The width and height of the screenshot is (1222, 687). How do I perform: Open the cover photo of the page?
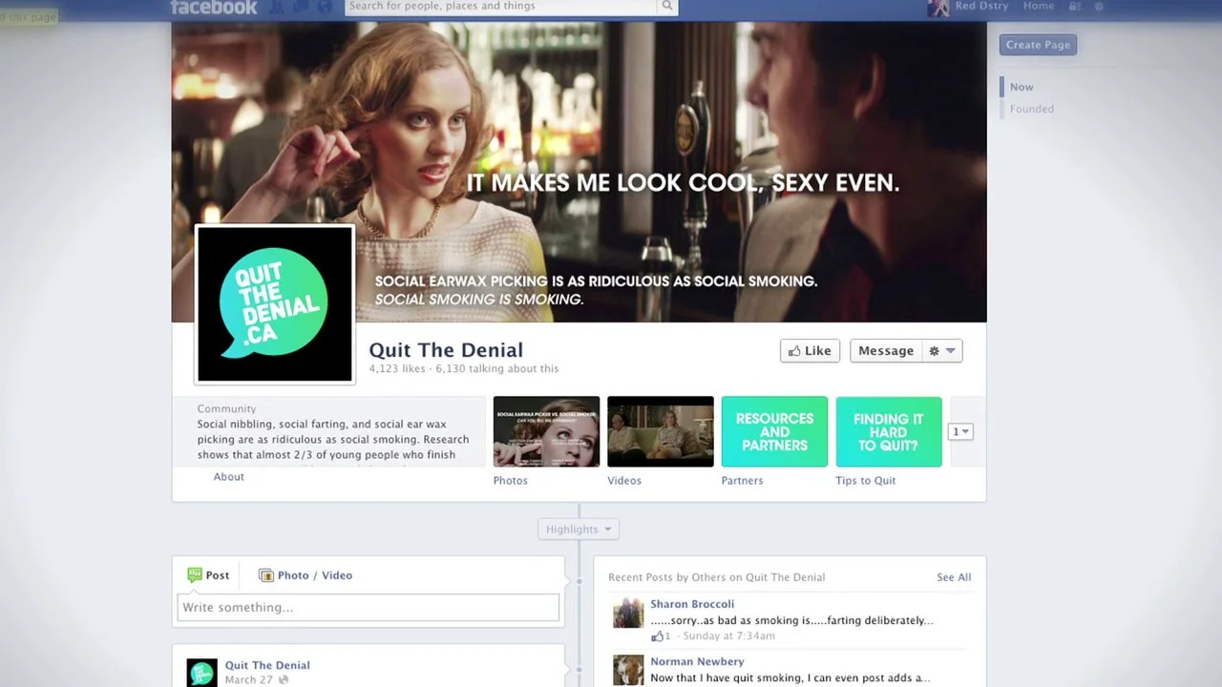coord(579,173)
